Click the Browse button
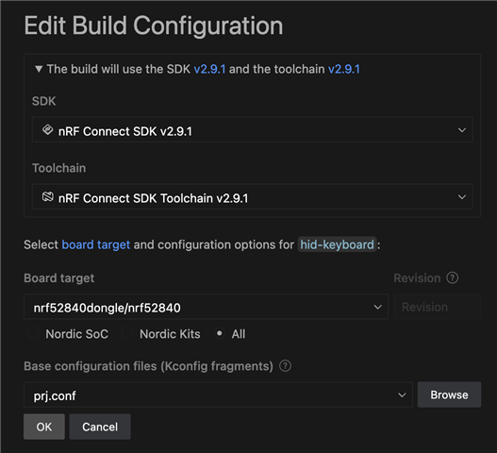 click(x=449, y=394)
